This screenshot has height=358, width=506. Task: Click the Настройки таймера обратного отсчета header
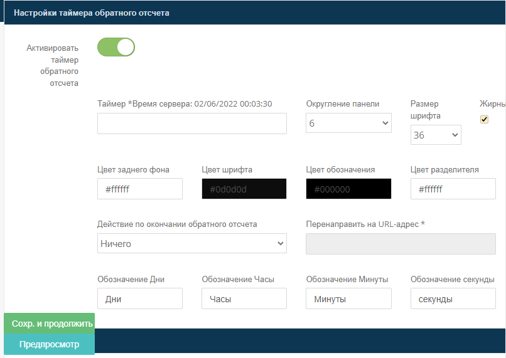coord(91,13)
